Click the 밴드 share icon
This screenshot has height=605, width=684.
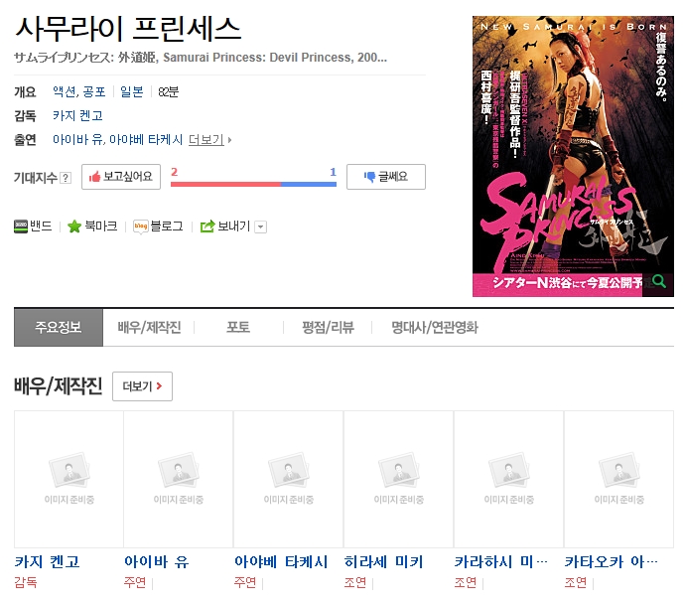click(x=21, y=227)
